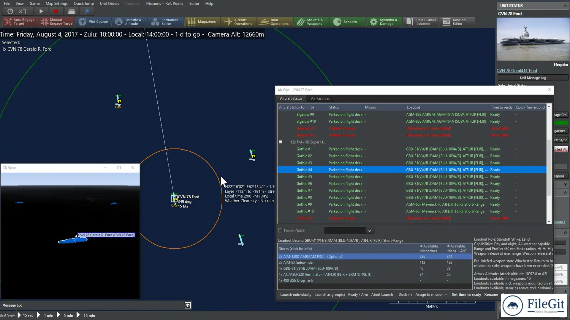Click the carrier model in 3D View
The height and width of the screenshot is (320, 570).
(x=73, y=240)
